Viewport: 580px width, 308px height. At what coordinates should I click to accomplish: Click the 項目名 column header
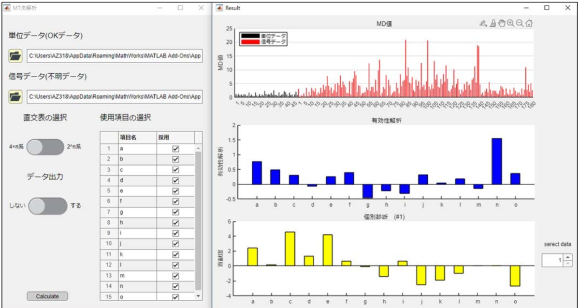coord(136,137)
